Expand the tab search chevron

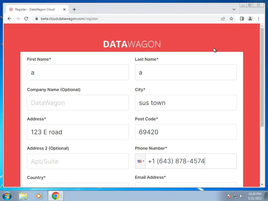click(234, 9)
